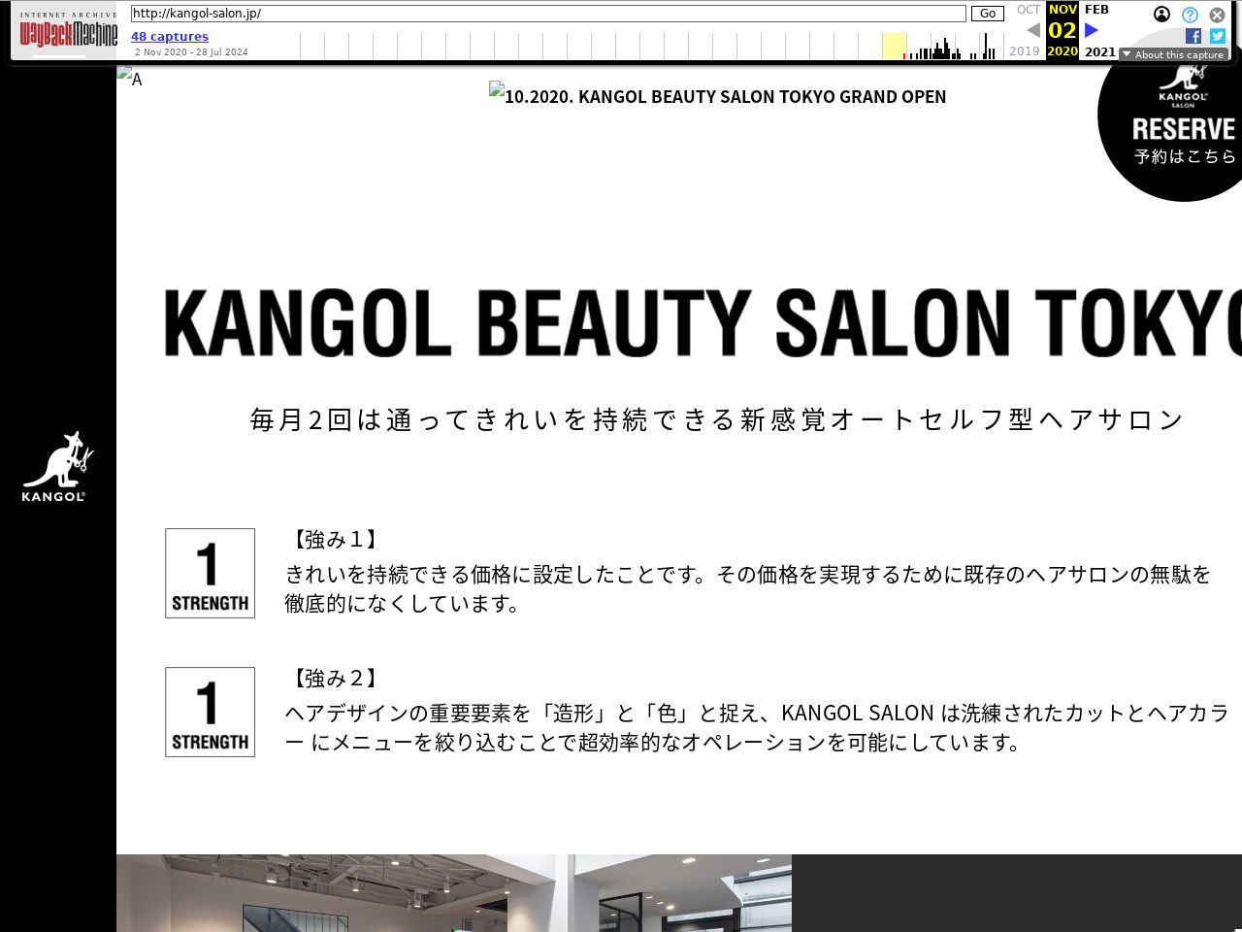Click the Go button
Screen dimensions: 1242x932
[987, 14]
